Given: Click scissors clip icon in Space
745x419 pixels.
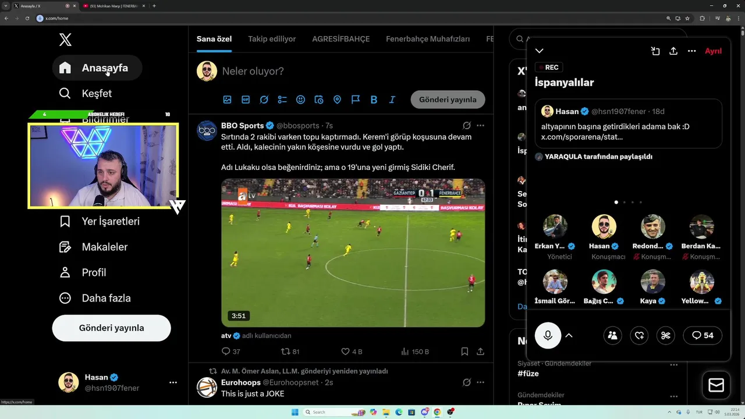Looking at the screenshot, I should (x=666, y=335).
